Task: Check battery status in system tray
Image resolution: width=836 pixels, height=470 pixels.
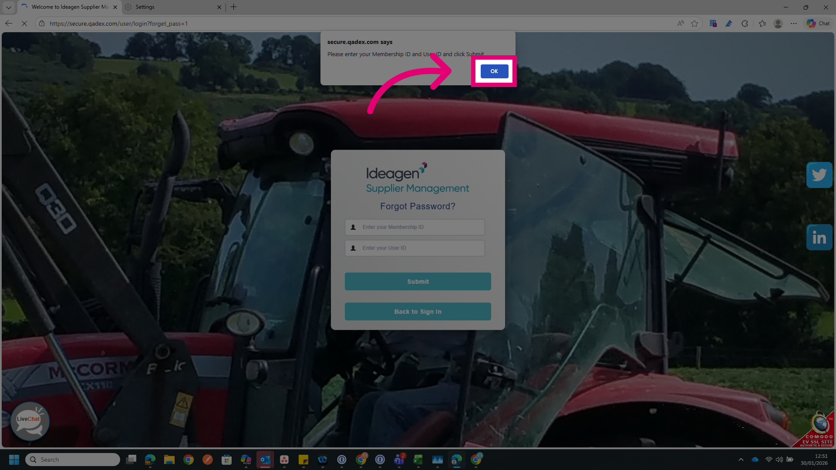Action: coord(790,460)
